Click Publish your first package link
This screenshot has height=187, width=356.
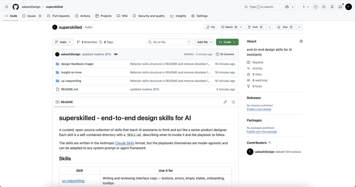(x=262, y=131)
